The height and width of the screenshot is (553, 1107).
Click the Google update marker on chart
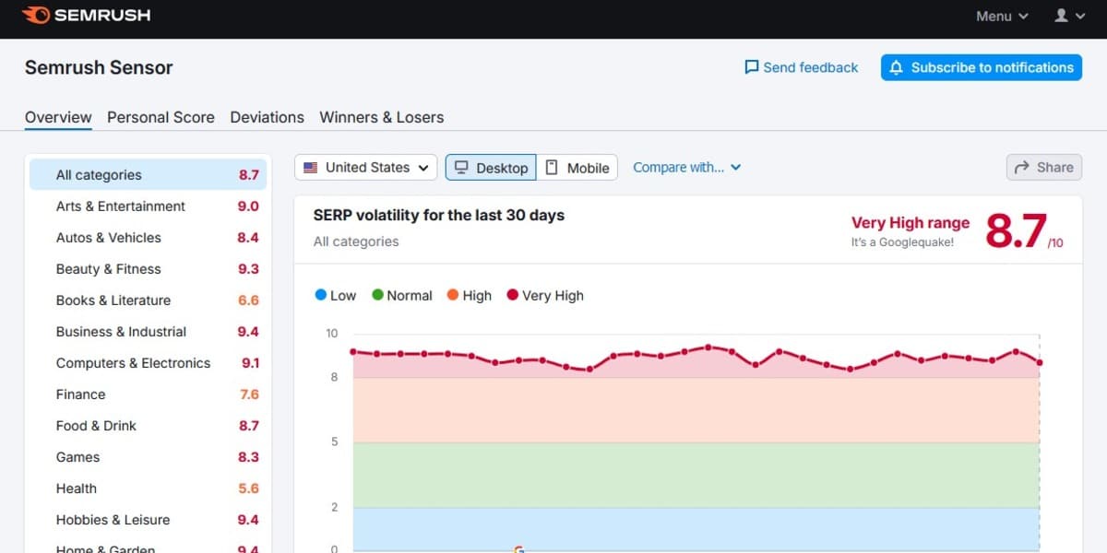519,549
